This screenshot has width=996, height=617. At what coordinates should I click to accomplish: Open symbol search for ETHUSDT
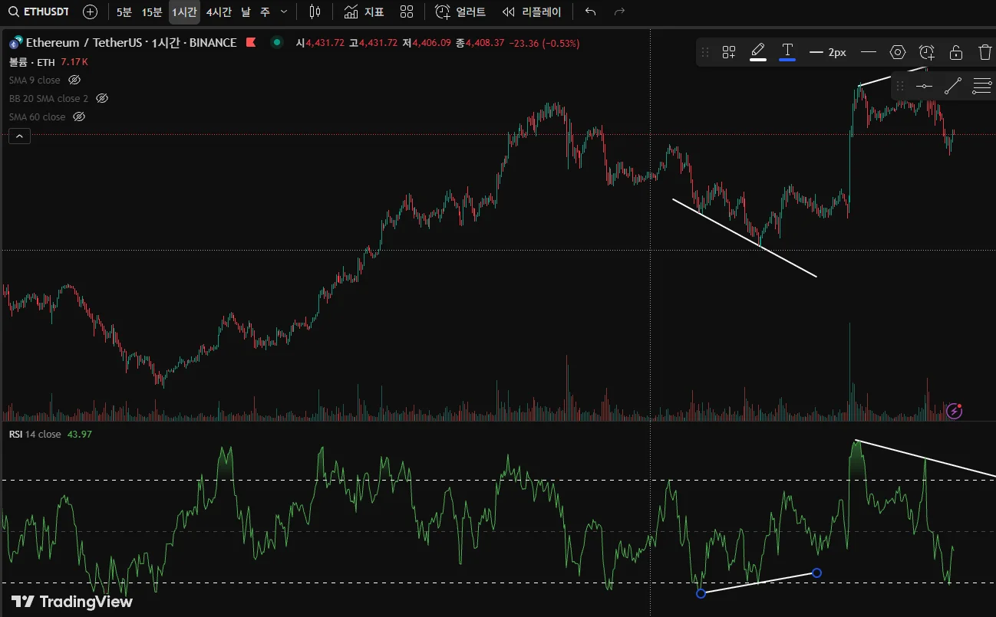pos(39,12)
